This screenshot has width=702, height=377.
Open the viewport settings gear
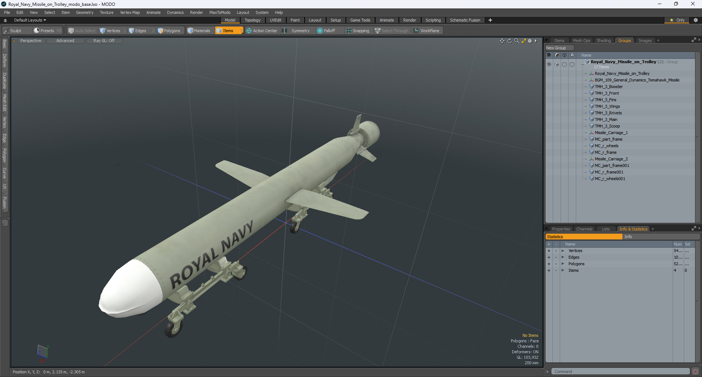[x=530, y=41]
